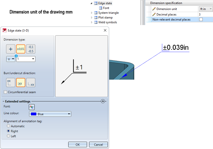Open the tolerance value combo box arrow
213x149 pixels.
click(x=33, y=59)
